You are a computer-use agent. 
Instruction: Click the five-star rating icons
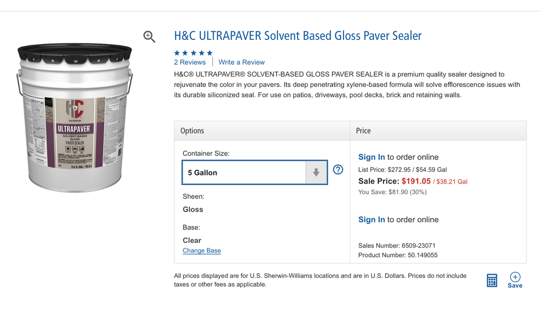point(193,53)
